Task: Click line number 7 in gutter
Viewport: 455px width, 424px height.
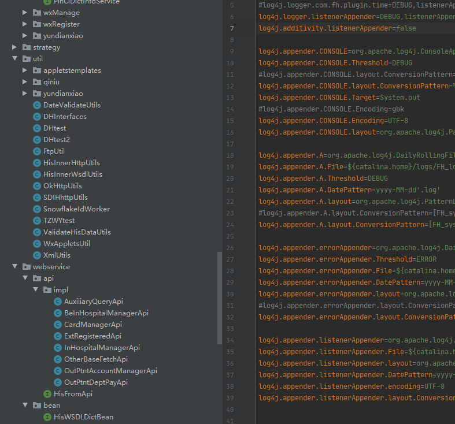Action: coord(232,28)
